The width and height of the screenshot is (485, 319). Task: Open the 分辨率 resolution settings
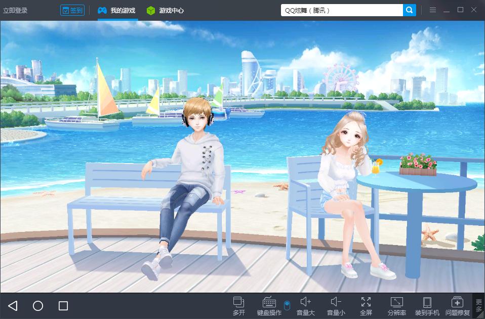[x=397, y=306]
